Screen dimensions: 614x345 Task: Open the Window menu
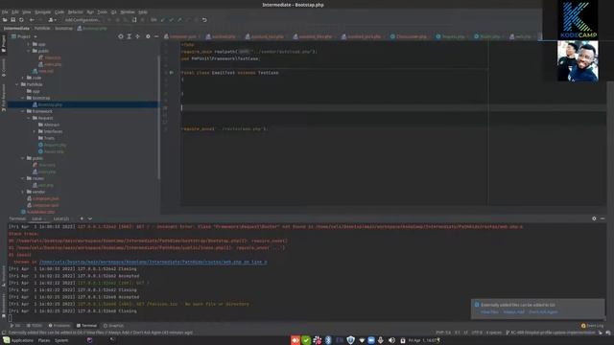tap(128, 12)
